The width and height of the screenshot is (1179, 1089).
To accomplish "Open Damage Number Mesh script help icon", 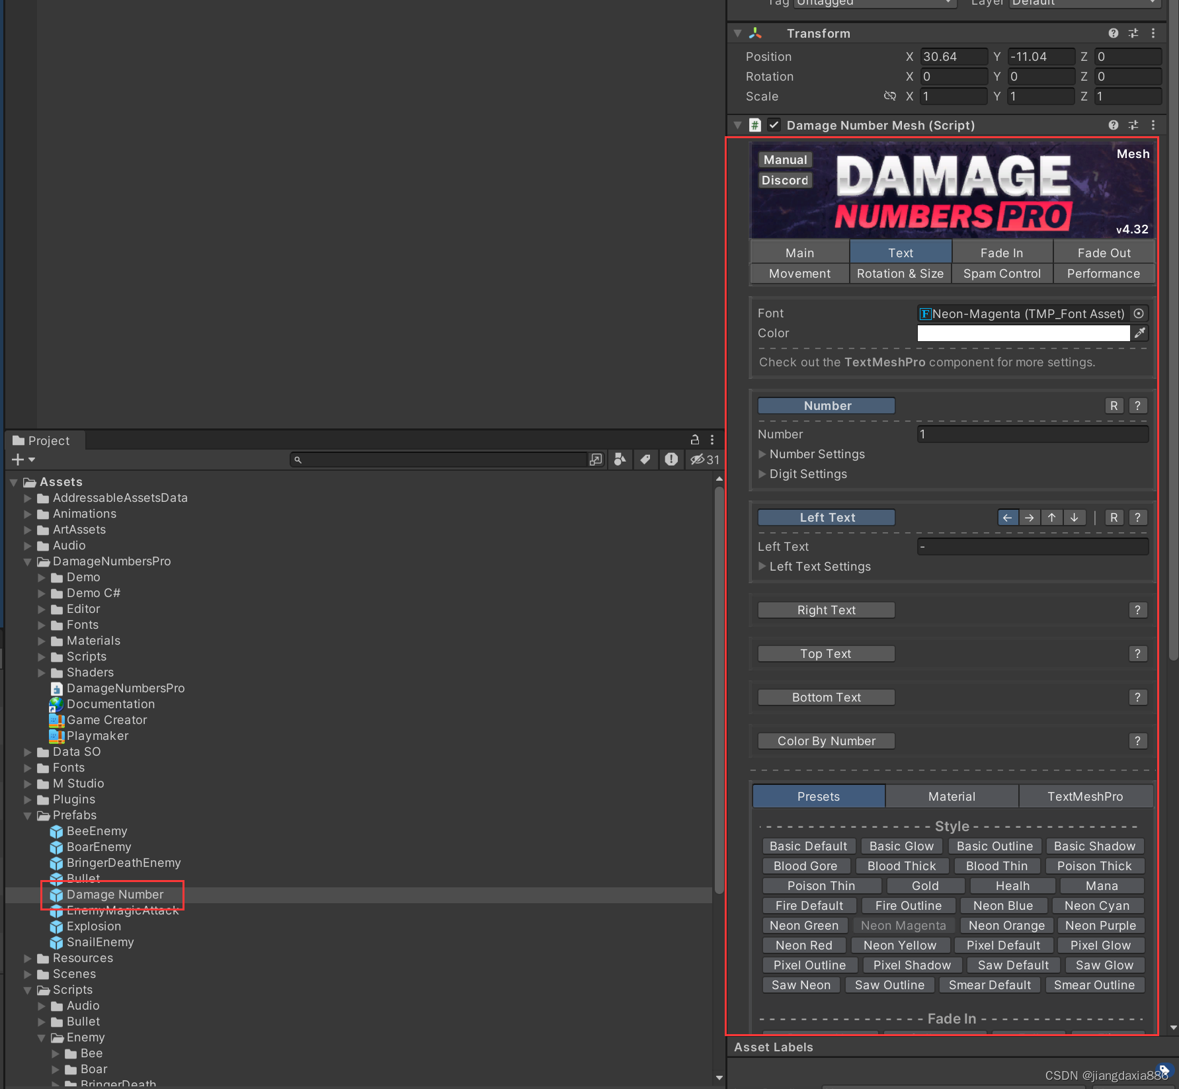I will (x=1114, y=125).
